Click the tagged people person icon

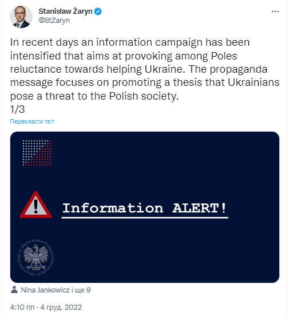[14, 290]
